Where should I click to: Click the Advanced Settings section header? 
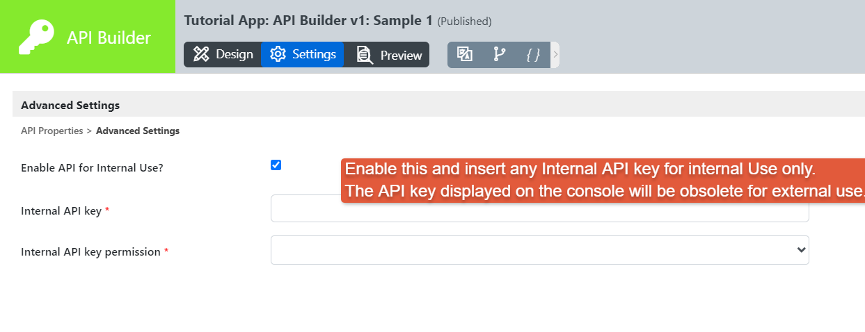[x=70, y=106]
